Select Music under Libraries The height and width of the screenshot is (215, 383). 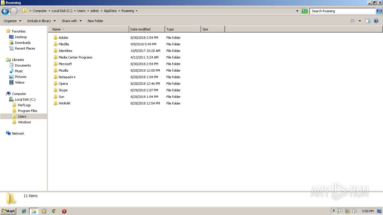coord(19,71)
